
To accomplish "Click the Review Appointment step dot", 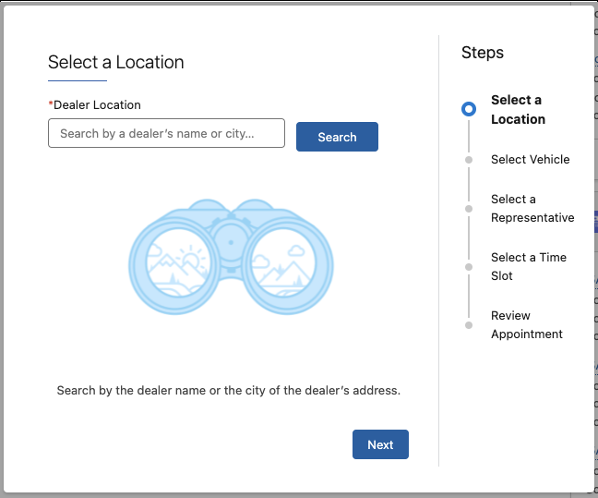I will [x=469, y=325].
